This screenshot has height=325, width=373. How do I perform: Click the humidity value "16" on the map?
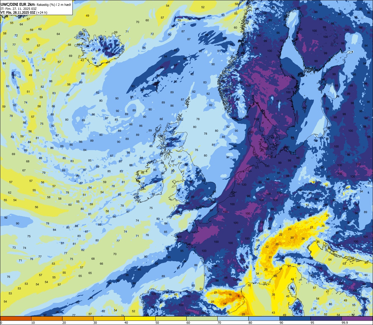click(x=230, y=295)
